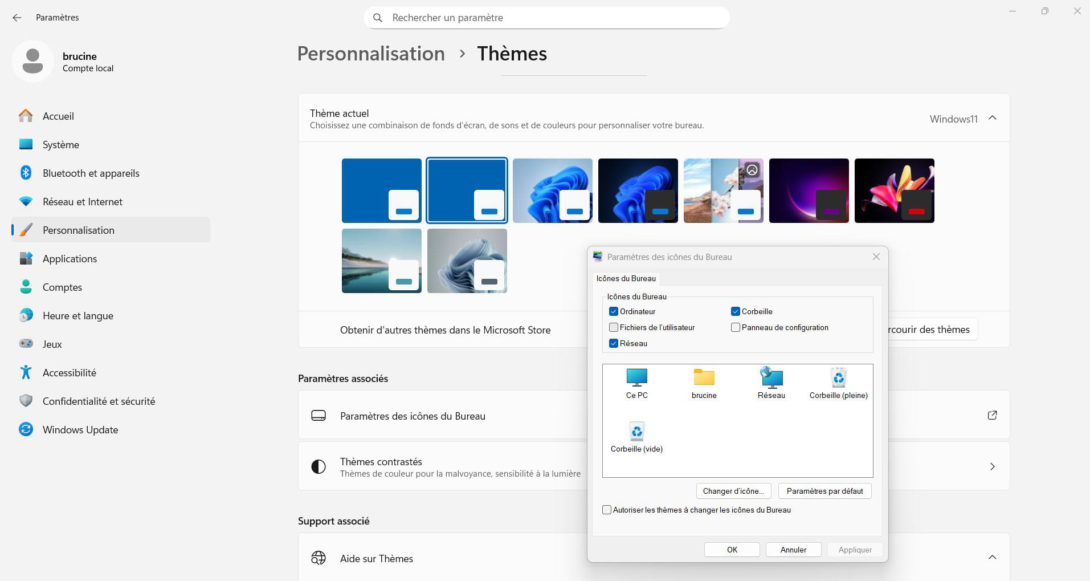Open Thèmes contrastés via right chevron

click(x=992, y=466)
